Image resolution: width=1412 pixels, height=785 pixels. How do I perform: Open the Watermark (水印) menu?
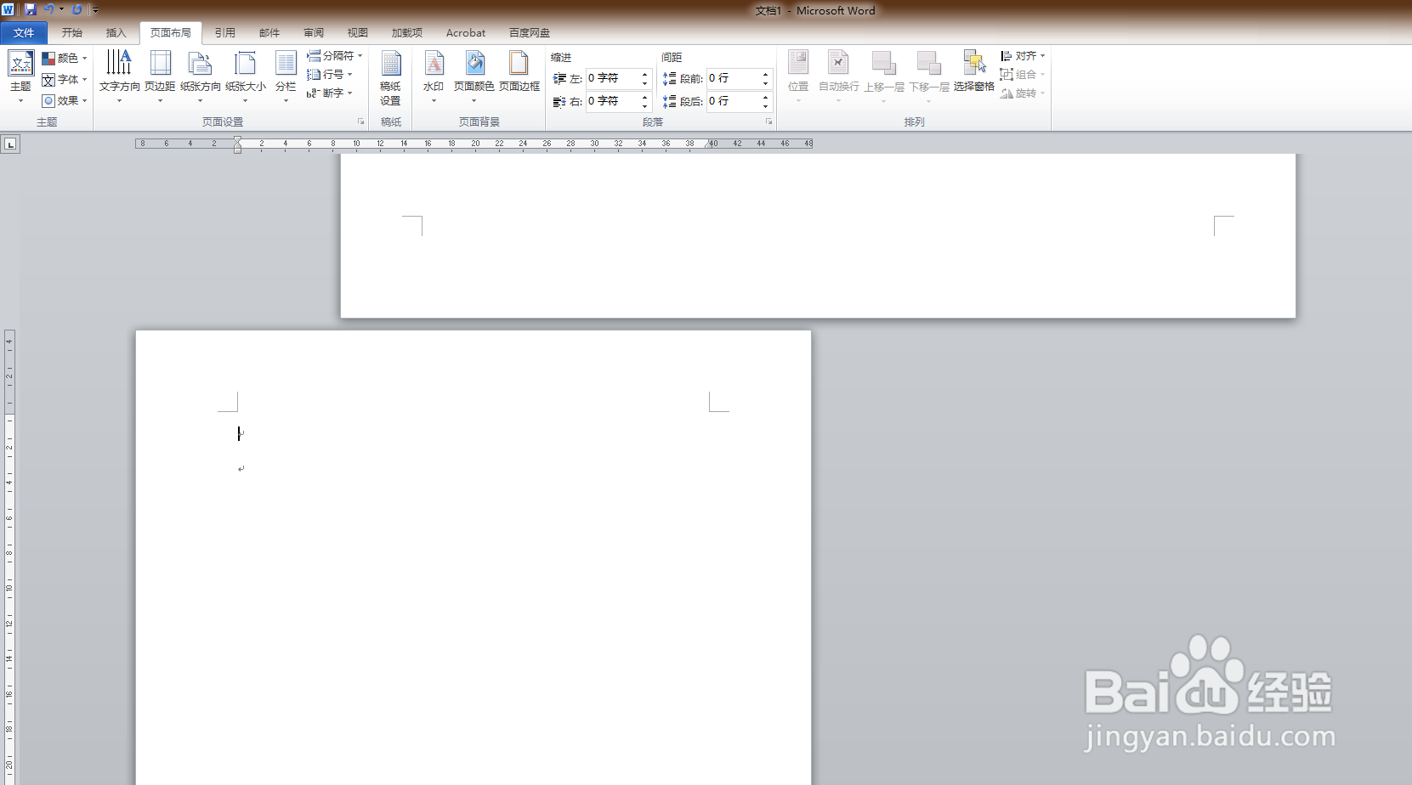coord(434,76)
